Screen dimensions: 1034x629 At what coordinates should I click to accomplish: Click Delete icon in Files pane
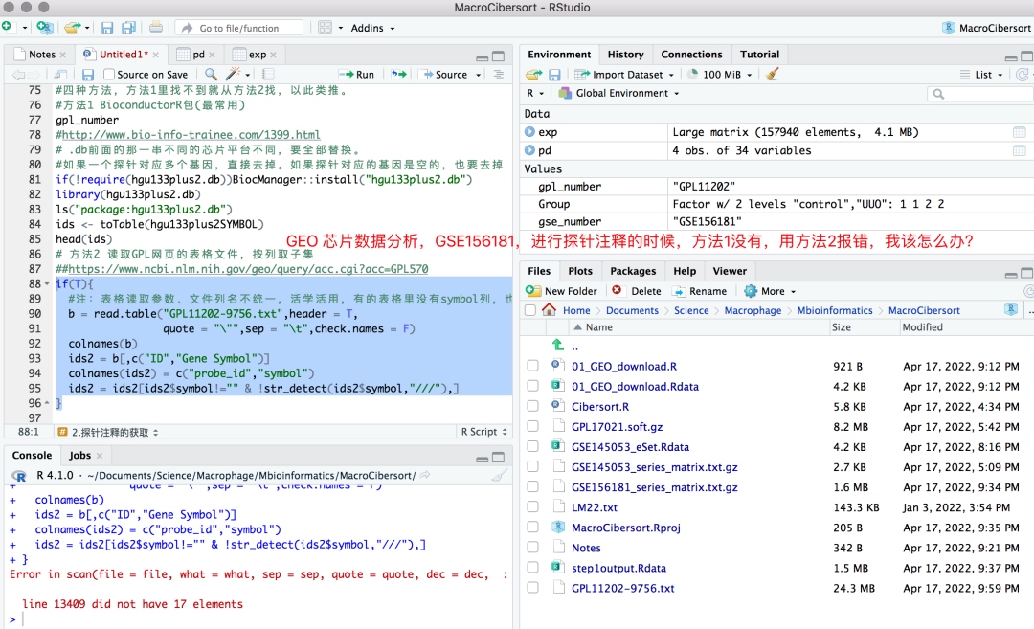pyautogui.click(x=618, y=291)
